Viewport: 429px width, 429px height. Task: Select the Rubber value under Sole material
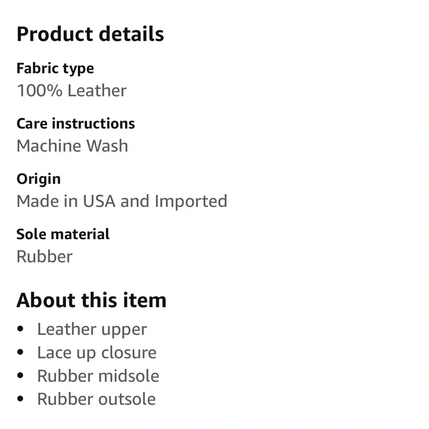45,257
